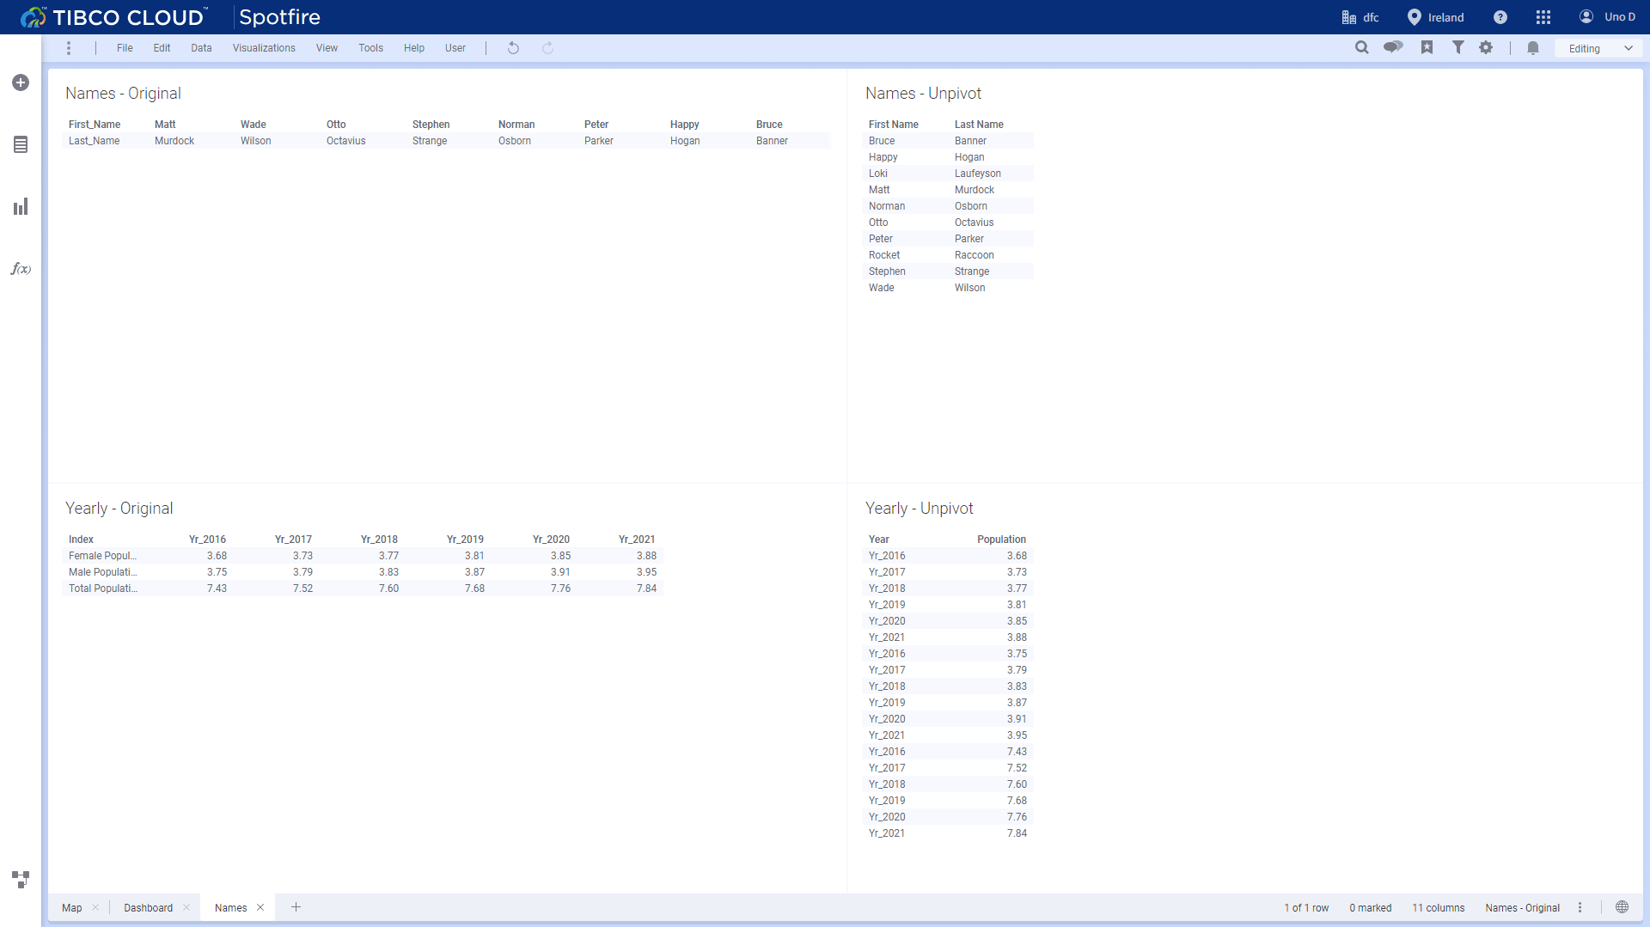The image size is (1650, 927).
Task: Click the Undo arrow icon
Action: coord(513,48)
